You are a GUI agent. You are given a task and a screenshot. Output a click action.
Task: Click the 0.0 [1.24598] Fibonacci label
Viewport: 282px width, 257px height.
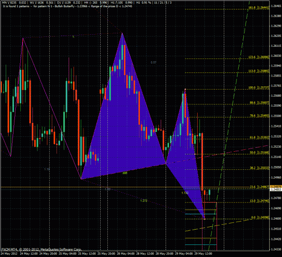click(260, 217)
